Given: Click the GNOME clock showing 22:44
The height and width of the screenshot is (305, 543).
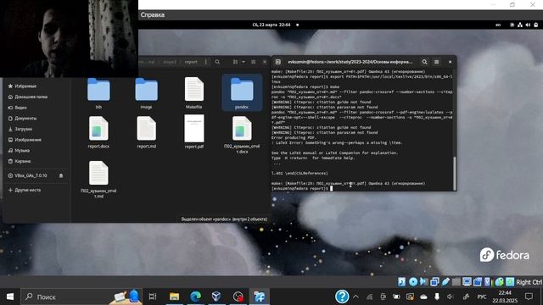Looking at the screenshot, I should pos(271,25).
